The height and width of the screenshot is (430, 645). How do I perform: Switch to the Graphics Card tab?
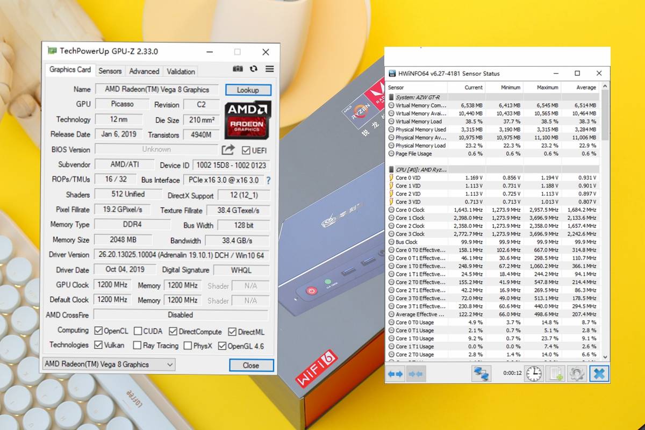(70, 70)
